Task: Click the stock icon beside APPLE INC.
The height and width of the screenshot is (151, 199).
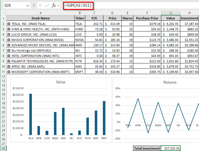Action: click(9, 67)
